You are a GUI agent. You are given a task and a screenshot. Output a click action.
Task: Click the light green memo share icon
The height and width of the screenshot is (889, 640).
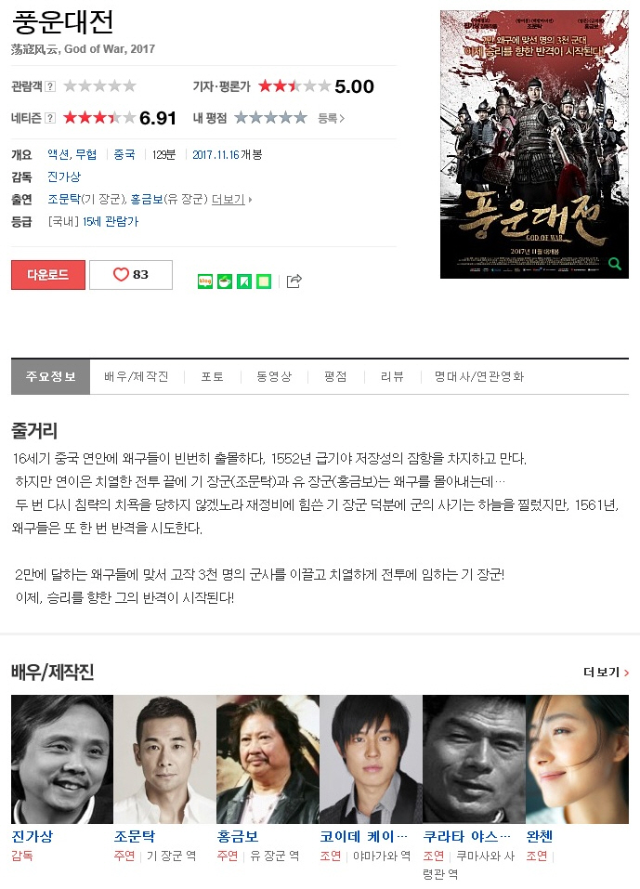pos(264,281)
